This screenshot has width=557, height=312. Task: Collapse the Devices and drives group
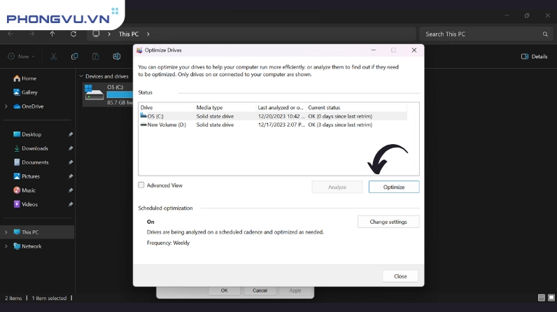pos(81,76)
